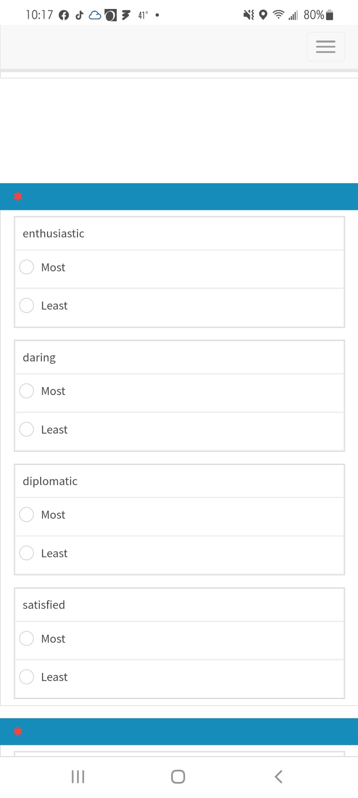Pick Most for satisfied
The image size is (358, 798).
point(26,638)
